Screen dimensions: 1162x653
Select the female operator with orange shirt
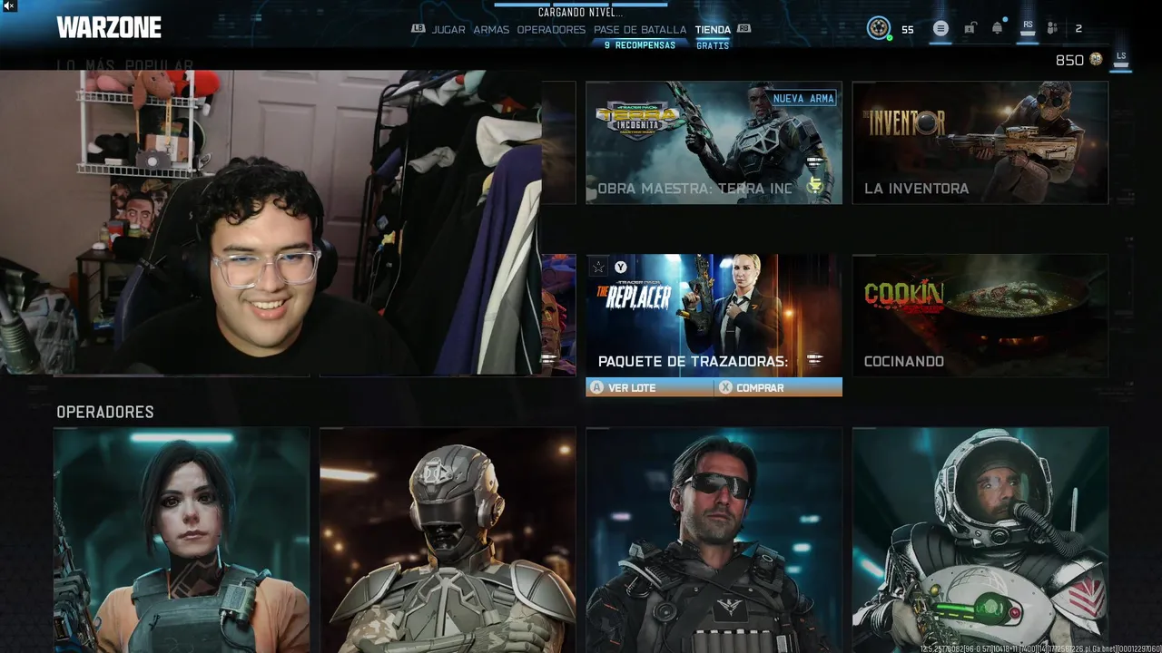click(181, 540)
